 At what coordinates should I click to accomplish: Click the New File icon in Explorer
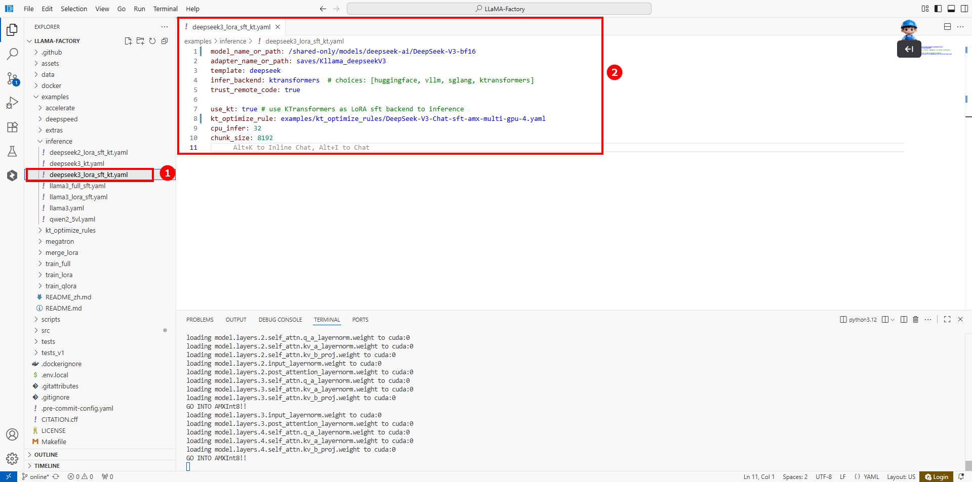tap(128, 41)
